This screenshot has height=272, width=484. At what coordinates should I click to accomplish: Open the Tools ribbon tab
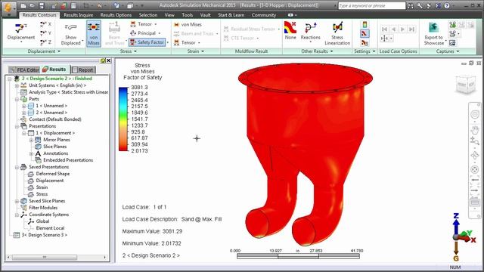click(x=187, y=15)
